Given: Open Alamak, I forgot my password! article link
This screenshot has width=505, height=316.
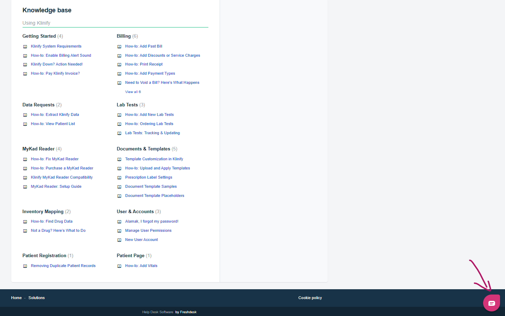Looking at the screenshot, I should click(152, 221).
